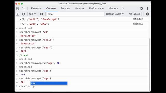Open VM364:2 link beside the year row
Image resolution: width=166 pixels, height=93 pixels.
pyautogui.click(x=138, y=24)
